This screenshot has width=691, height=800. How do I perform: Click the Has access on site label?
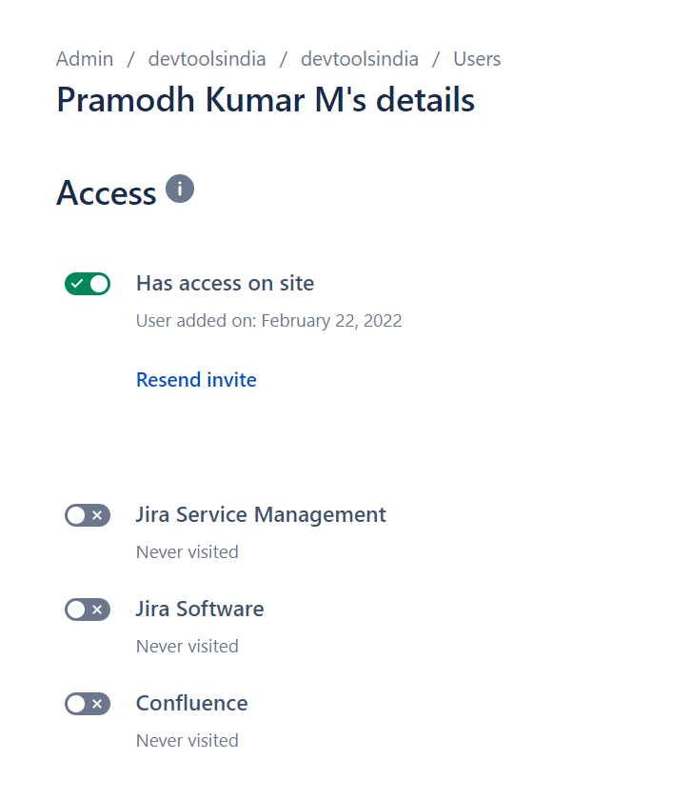pos(225,284)
